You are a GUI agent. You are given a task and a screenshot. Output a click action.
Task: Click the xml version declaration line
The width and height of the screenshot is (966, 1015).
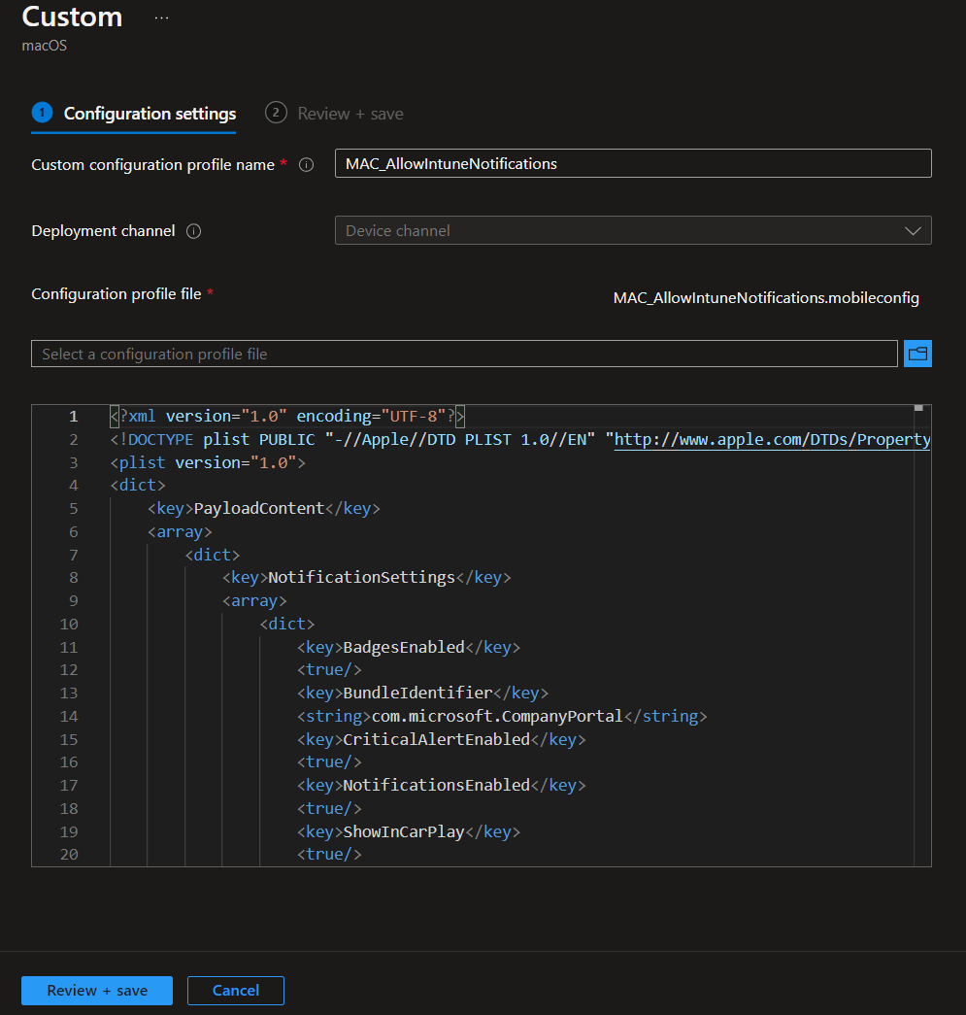[x=287, y=417]
